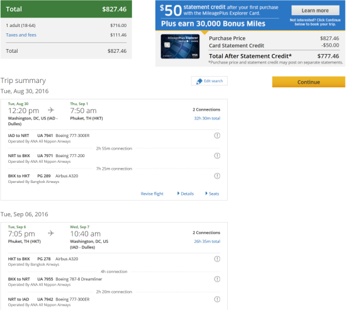Click the Boeing 787-8 Dreamliner aircraft text

[79, 279]
